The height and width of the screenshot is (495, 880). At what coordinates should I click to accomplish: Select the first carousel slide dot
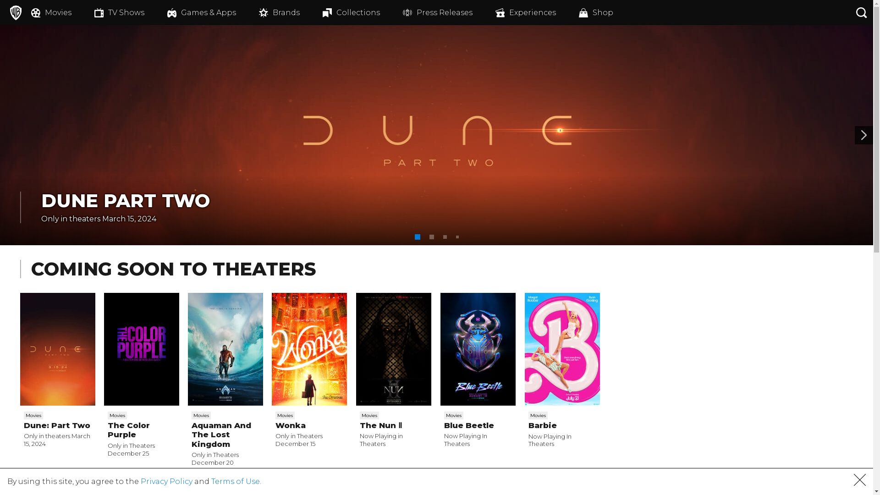coord(418,237)
